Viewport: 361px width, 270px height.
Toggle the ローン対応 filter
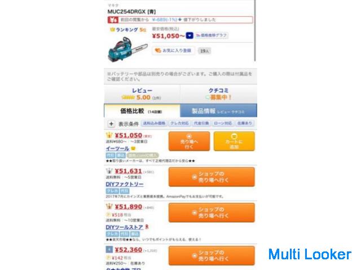click(223, 123)
